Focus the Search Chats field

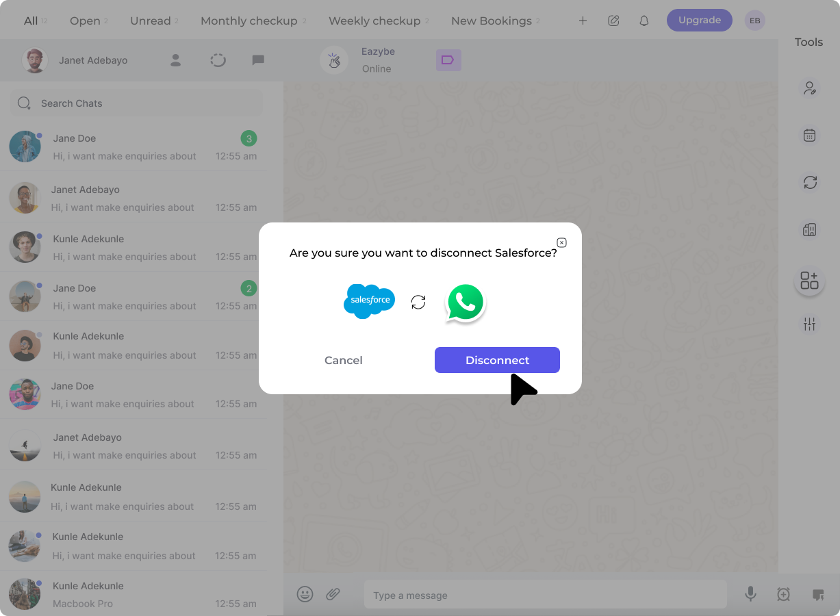point(136,103)
